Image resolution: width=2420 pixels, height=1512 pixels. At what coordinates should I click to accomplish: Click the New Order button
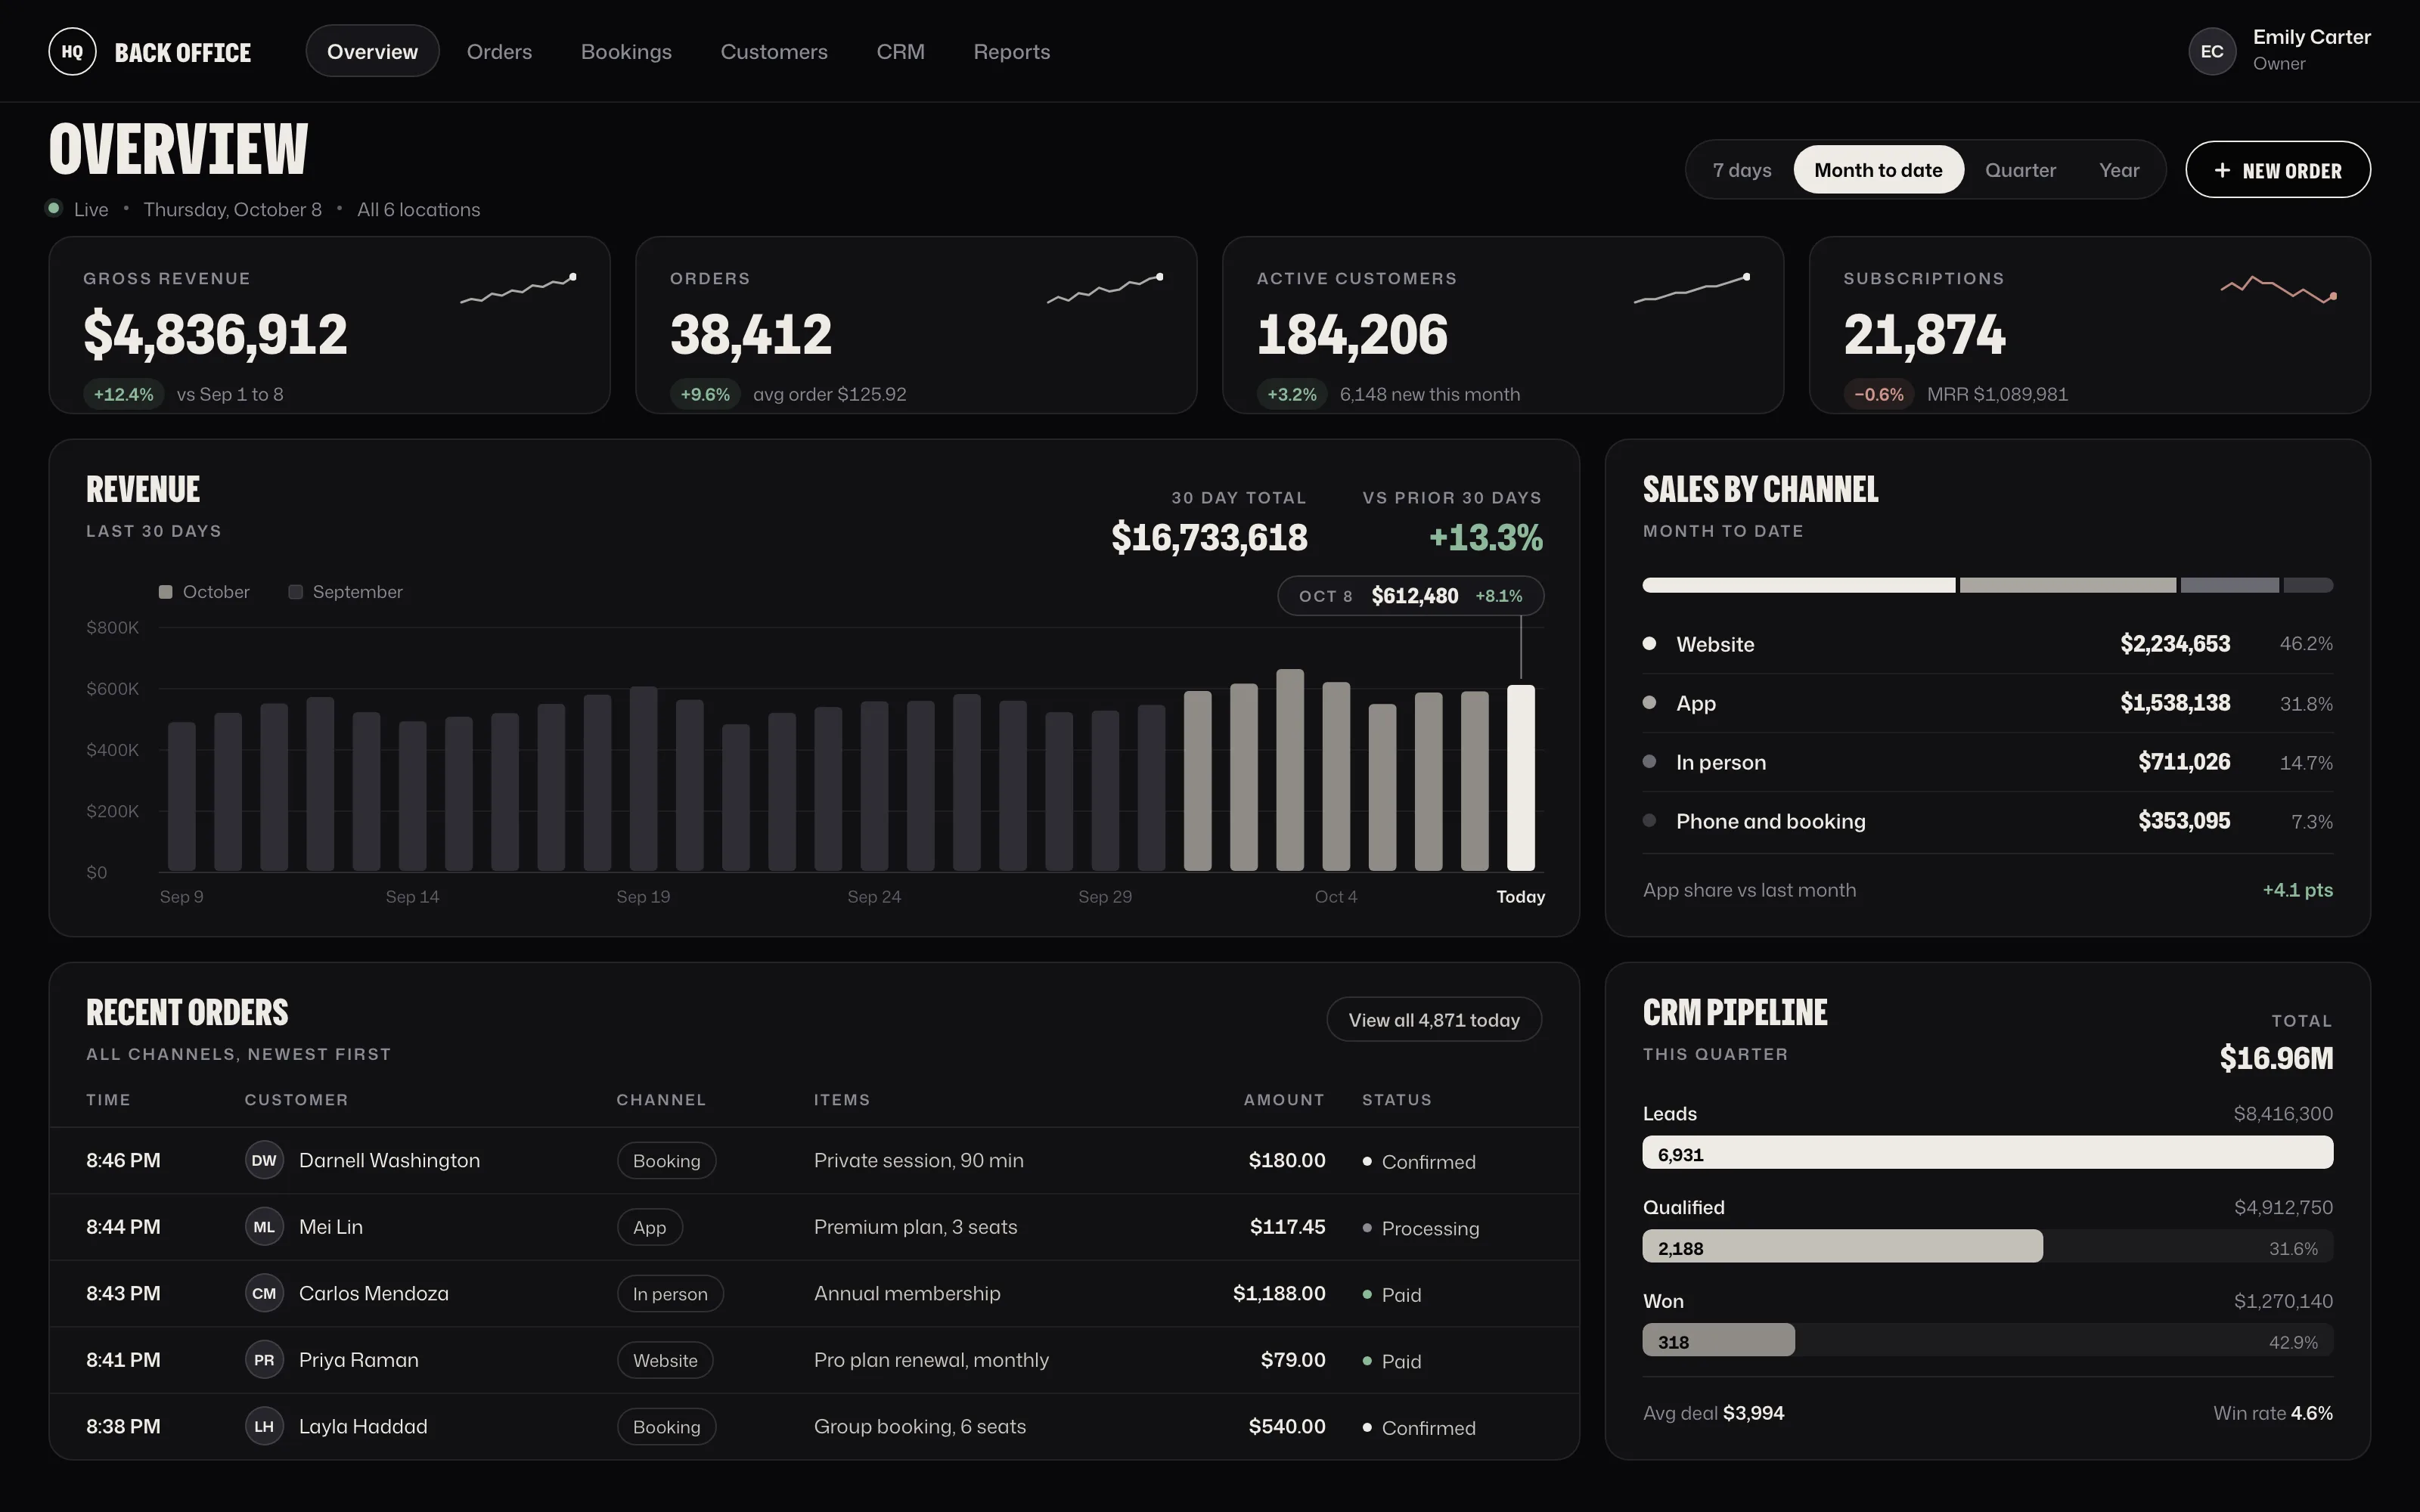2277,170
